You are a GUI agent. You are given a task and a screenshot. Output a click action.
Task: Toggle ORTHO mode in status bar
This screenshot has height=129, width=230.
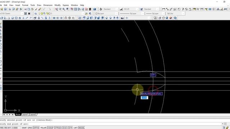click(x=36, y=128)
